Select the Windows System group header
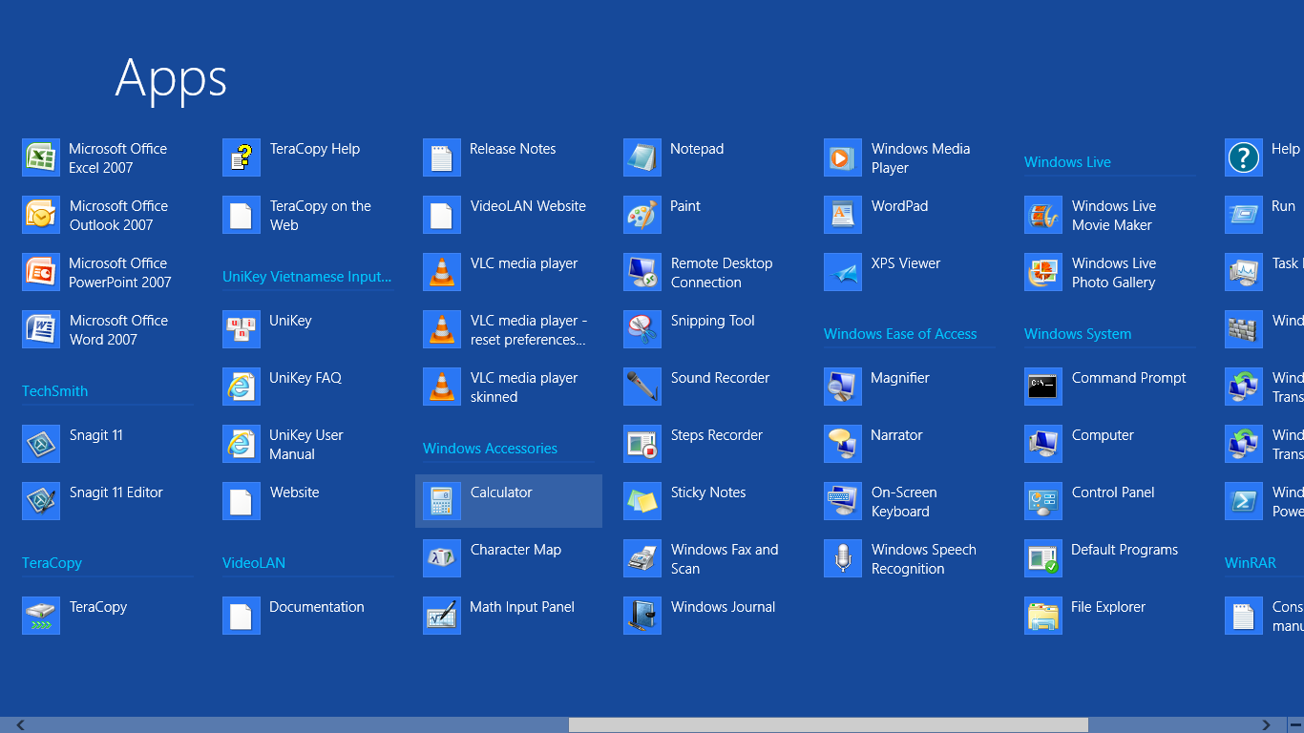This screenshot has height=733, width=1304. 1078,334
